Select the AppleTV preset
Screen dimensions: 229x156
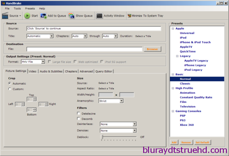coord(186,47)
